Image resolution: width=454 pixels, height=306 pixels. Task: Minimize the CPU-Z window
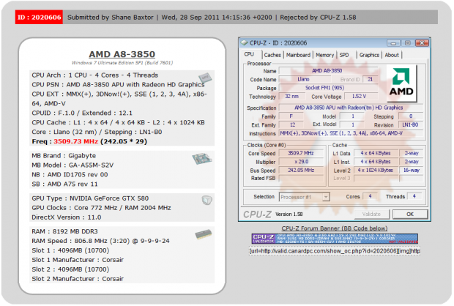pyautogui.click(x=393, y=43)
